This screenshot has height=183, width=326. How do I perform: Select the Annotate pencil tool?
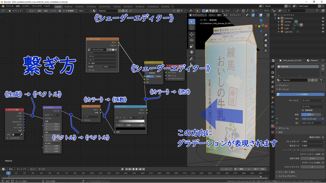[x=192, y=59]
